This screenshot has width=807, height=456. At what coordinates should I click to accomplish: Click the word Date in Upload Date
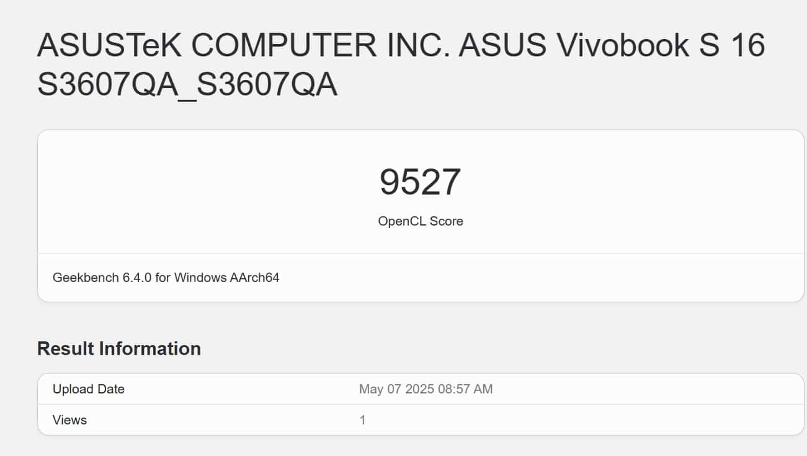tap(112, 389)
